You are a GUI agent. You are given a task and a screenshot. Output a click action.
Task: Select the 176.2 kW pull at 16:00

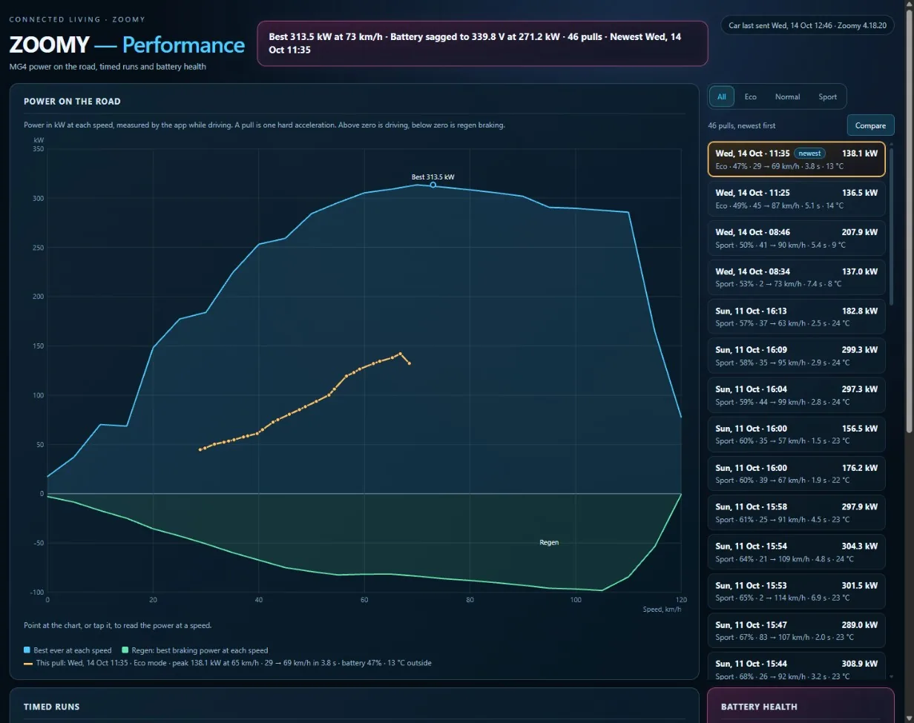coord(796,474)
